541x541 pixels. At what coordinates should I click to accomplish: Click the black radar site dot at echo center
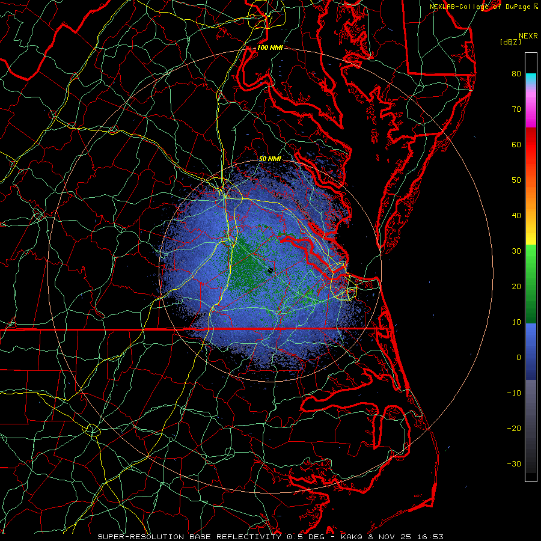coord(270,272)
